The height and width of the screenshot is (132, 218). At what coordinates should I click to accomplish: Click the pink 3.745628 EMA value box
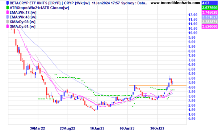pos(210,12)
